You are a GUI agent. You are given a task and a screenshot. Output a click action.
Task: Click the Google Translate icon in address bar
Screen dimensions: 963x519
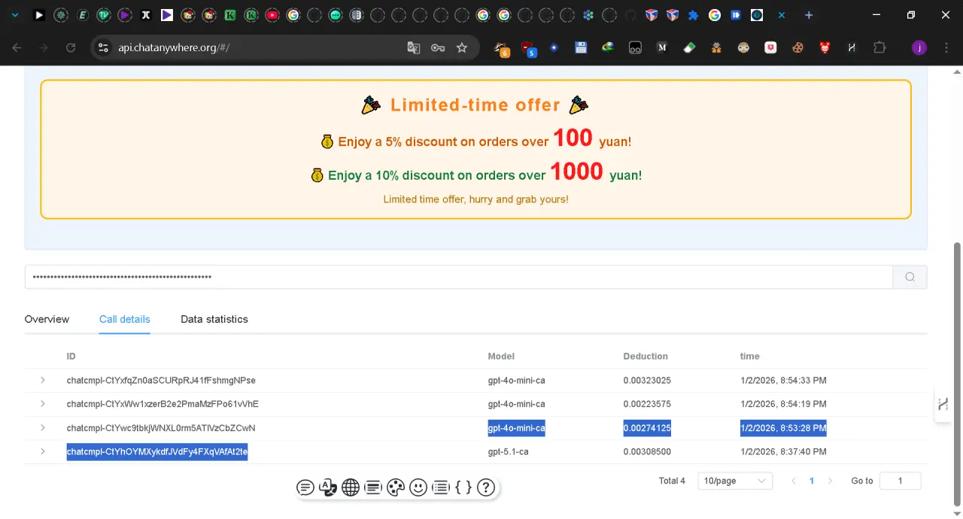[413, 47]
